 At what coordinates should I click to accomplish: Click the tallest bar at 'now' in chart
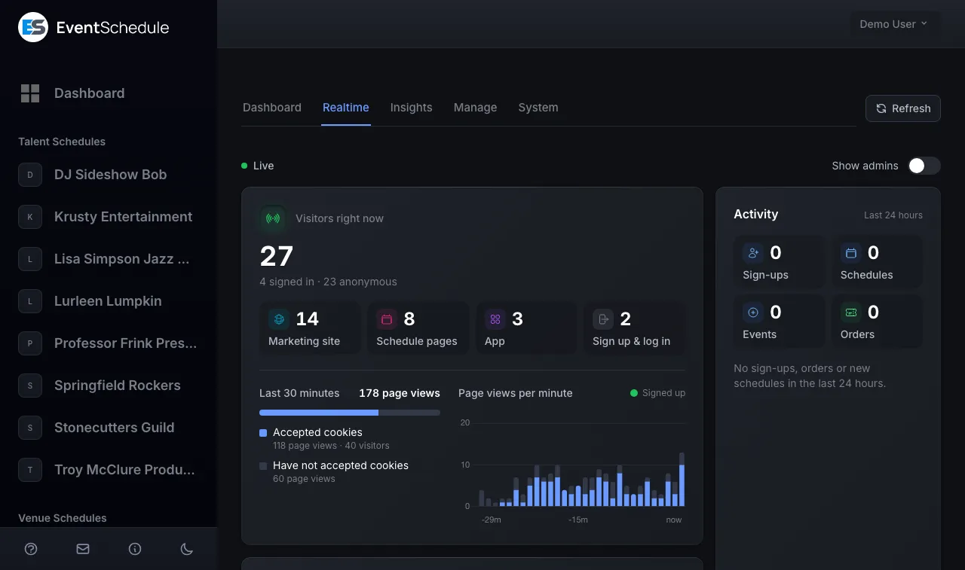pyautogui.click(x=682, y=480)
